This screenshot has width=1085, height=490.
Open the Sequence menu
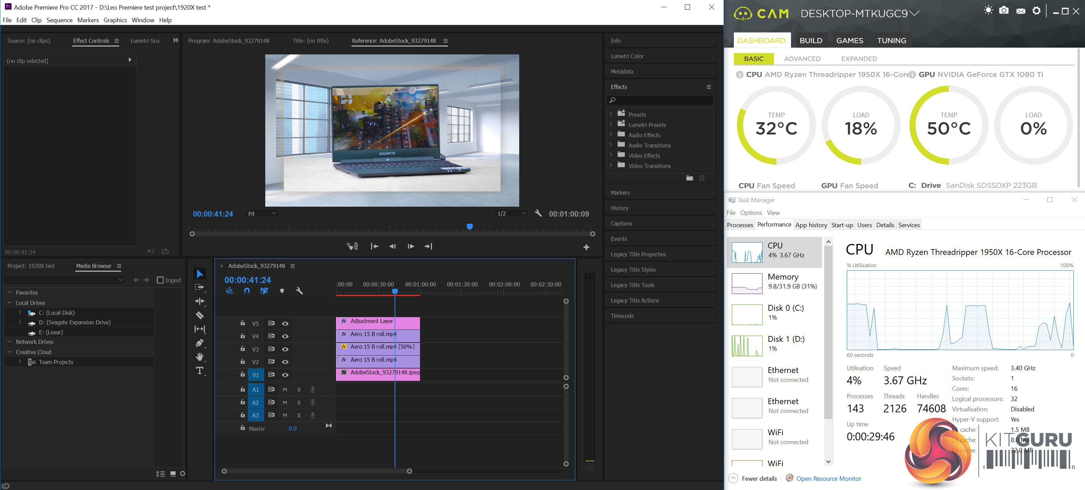click(60, 20)
